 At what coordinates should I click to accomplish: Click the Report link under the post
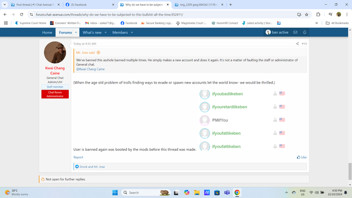78,157
